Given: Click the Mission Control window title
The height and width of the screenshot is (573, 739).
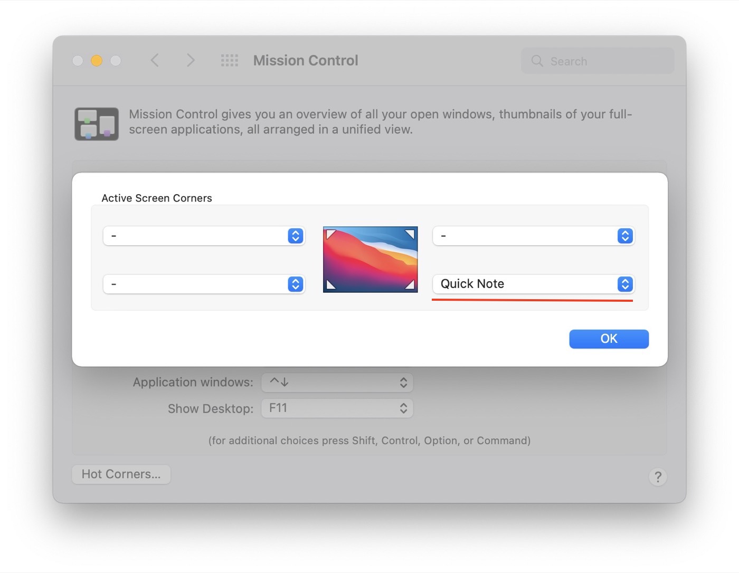Looking at the screenshot, I should (x=306, y=61).
